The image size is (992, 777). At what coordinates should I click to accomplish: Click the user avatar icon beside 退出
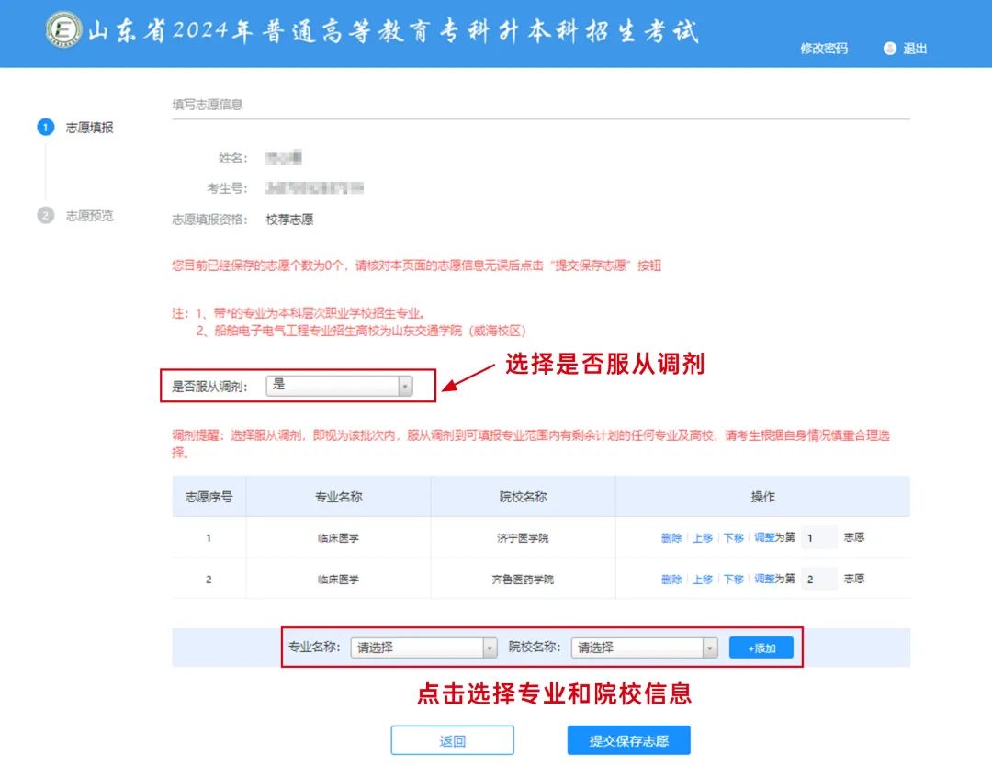[889, 49]
